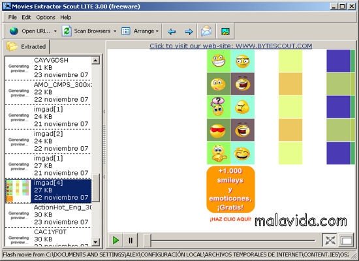359x261 pixels.
Task: Click the grinning smiley in the preview
Action: (219, 61)
